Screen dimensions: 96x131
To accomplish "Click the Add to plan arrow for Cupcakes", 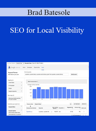I will pos(84,112).
